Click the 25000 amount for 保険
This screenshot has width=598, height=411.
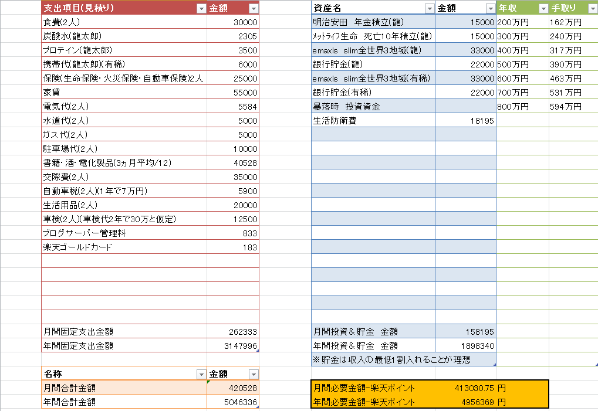coord(233,79)
